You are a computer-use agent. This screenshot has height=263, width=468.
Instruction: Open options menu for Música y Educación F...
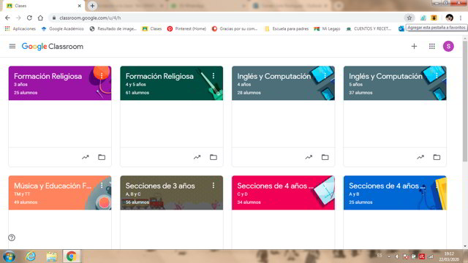pyautogui.click(x=102, y=186)
